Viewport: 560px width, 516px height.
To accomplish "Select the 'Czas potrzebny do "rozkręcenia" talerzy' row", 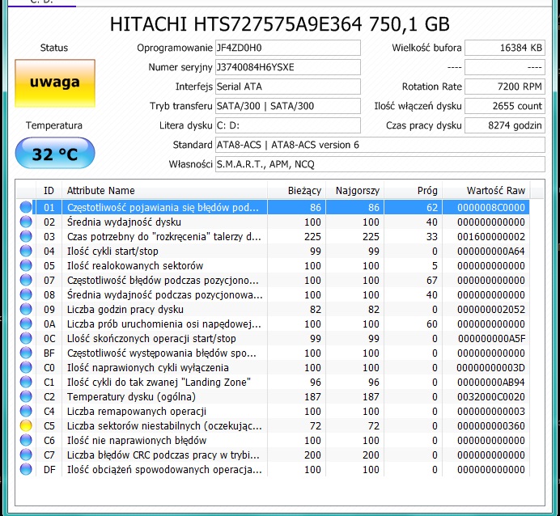I will (x=274, y=237).
